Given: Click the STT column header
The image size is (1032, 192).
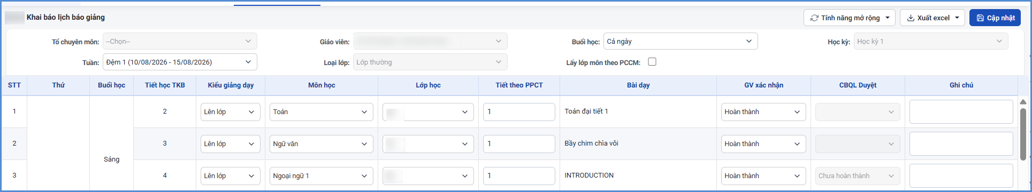Looking at the screenshot, I should (x=14, y=85).
